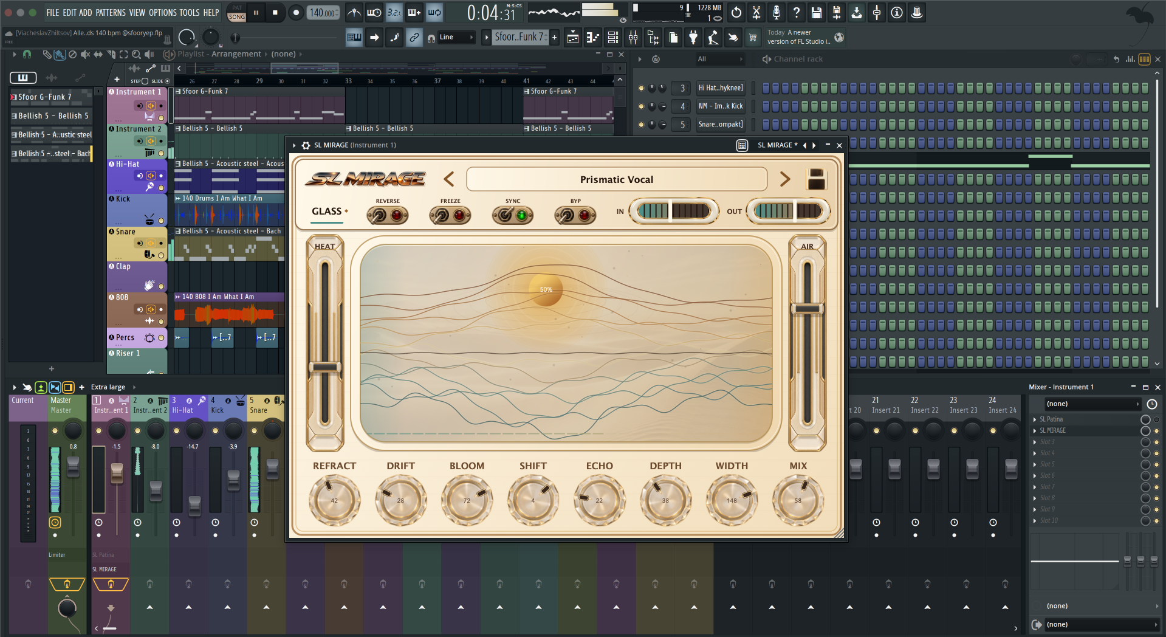Select the mute tool in Playlist toolbar
1166x637 pixels.
85,54
